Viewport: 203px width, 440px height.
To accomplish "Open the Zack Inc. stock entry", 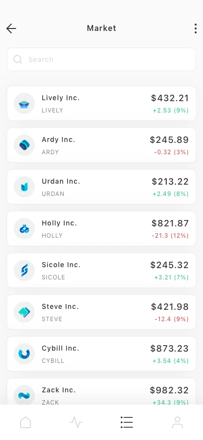I will click(101, 391).
